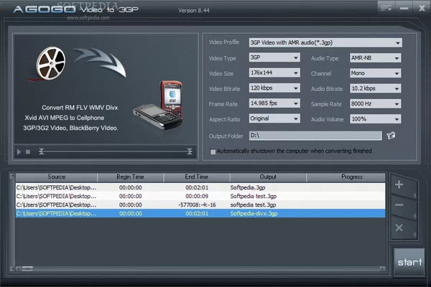The width and height of the screenshot is (431, 287).
Task: Click the trim end marker on preview timeline
Action: (x=190, y=151)
